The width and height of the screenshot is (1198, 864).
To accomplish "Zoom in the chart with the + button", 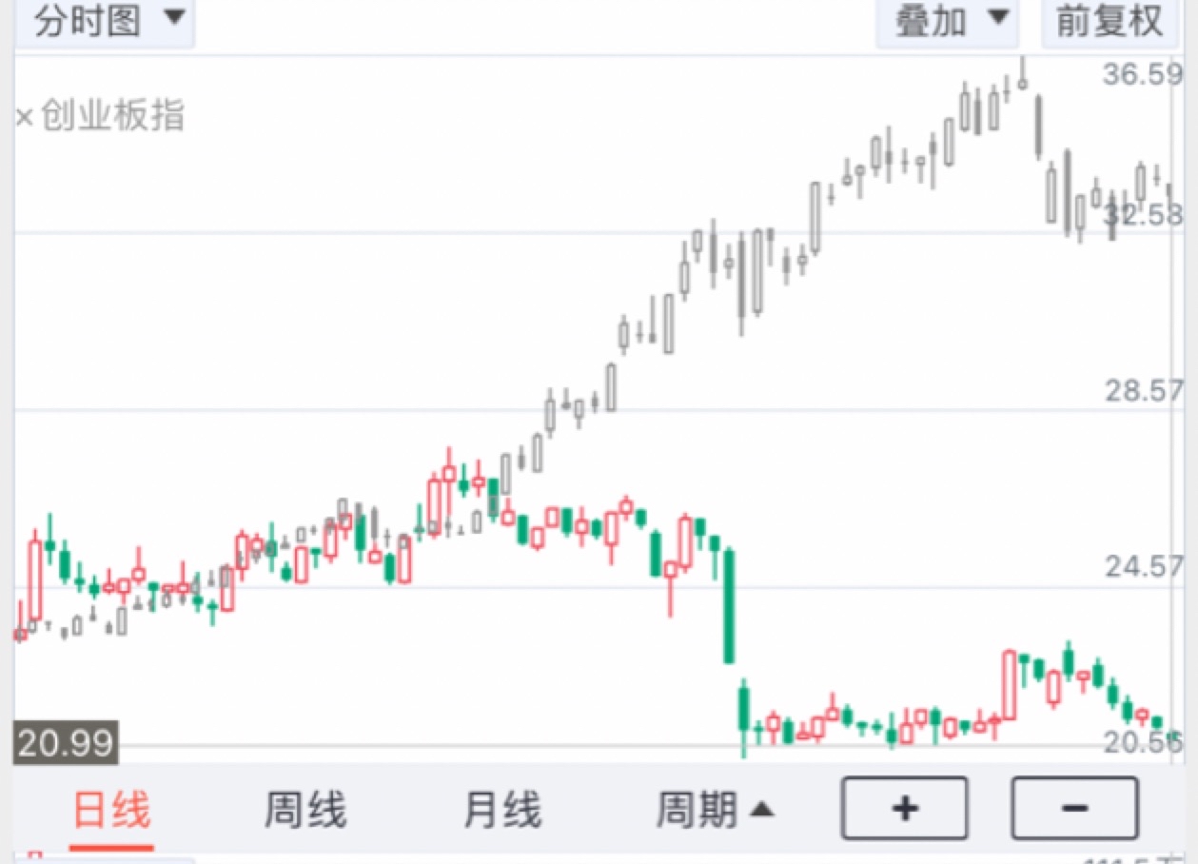I will pyautogui.click(x=904, y=808).
